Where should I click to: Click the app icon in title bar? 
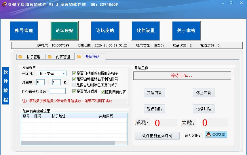(x=4, y=4)
